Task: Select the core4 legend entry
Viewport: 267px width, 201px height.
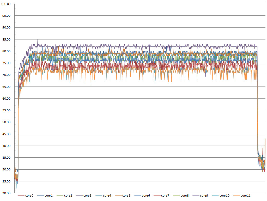Action: (x=103, y=196)
